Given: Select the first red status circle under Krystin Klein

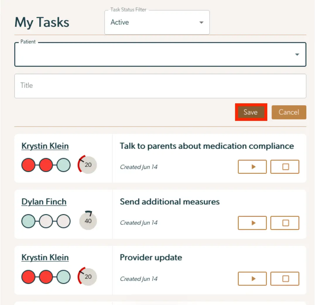Looking at the screenshot, I should (28, 165).
